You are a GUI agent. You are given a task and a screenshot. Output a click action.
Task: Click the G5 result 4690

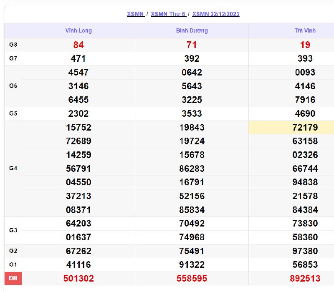point(305,113)
